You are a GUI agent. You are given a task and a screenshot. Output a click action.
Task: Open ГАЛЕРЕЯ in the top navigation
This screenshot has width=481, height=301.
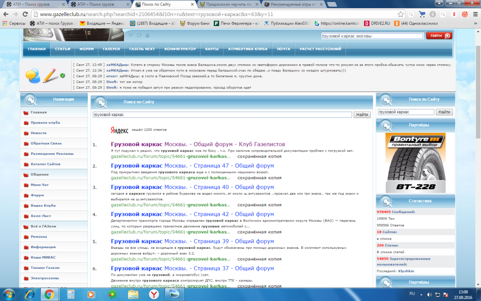pos(111,49)
